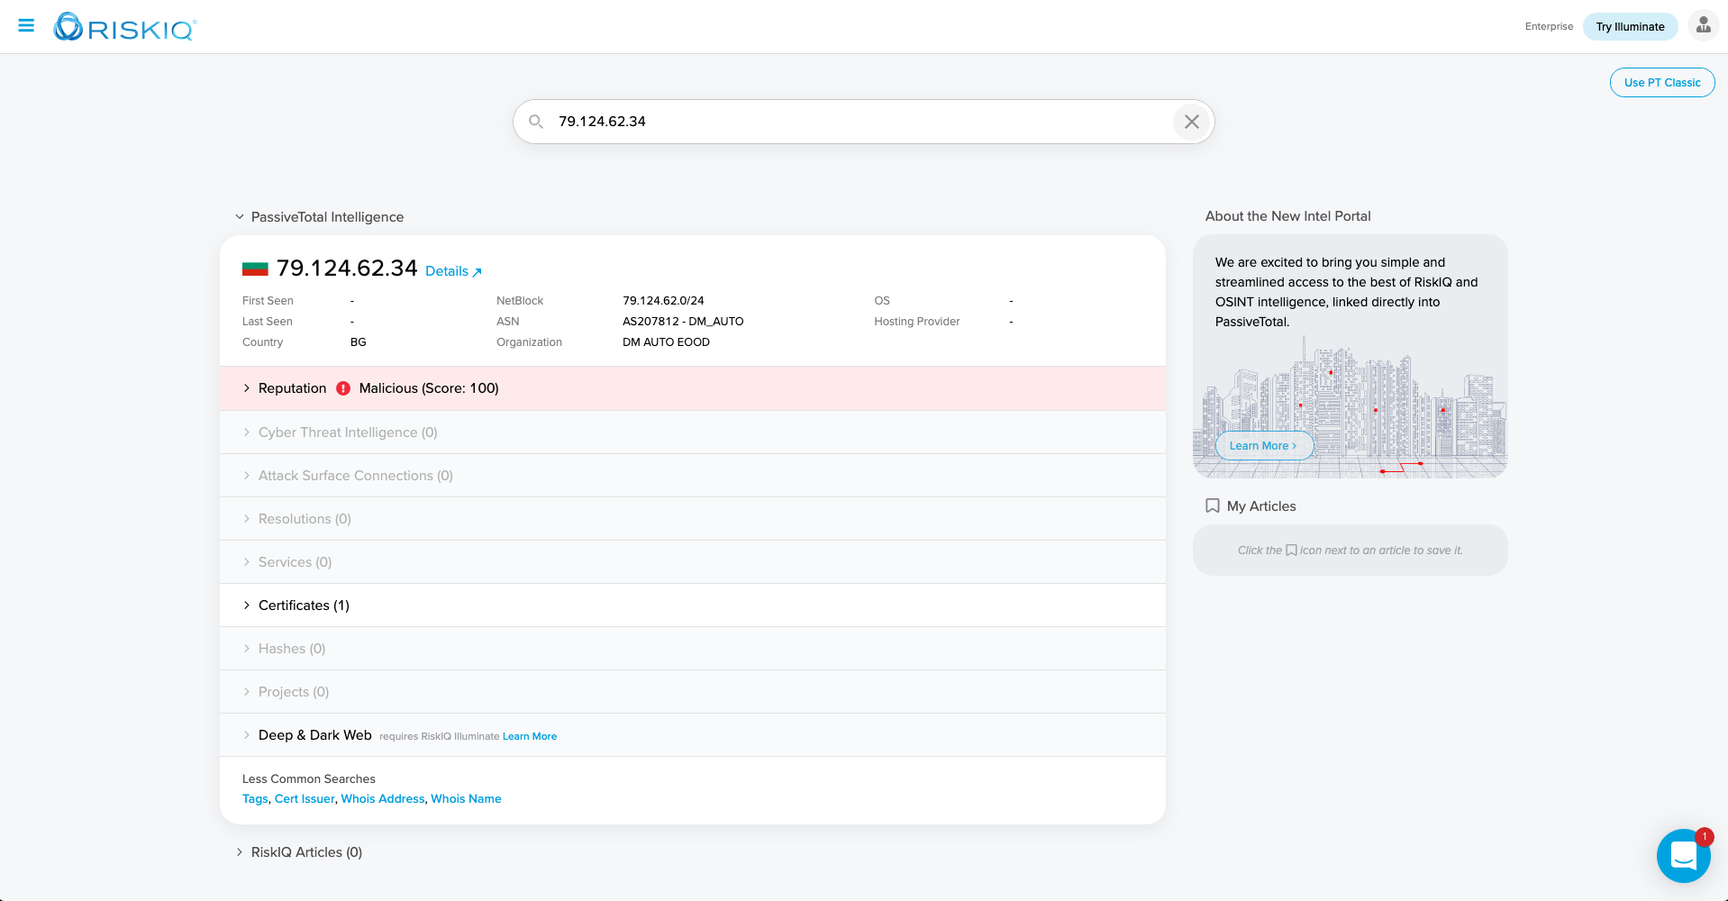The image size is (1728, 901).
Task: Click the Try Illuminate button
Action: pos(1629,27)
